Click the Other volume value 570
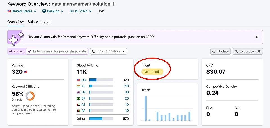This screenshot has height=128, width=270. (x=126, y=119)
